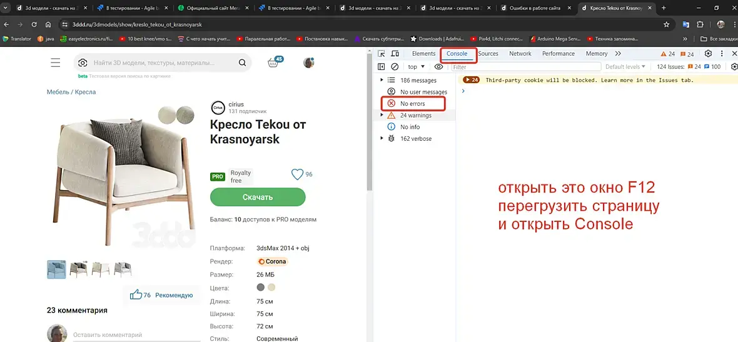Screen dimensions: 738x342
Task: Like the model with heart icon
Action: (x=297, y=174)
